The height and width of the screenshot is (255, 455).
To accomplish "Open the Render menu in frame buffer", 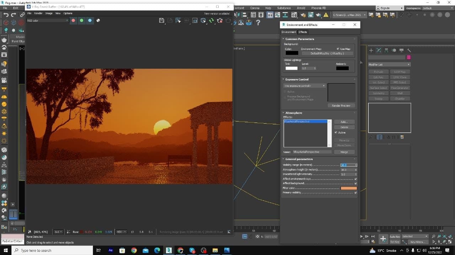I will pos(38,13).
